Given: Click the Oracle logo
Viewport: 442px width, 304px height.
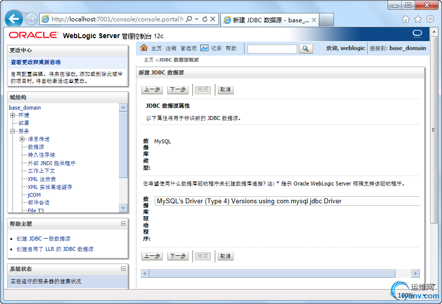Looking at the screenshot, I should [33, 35].
